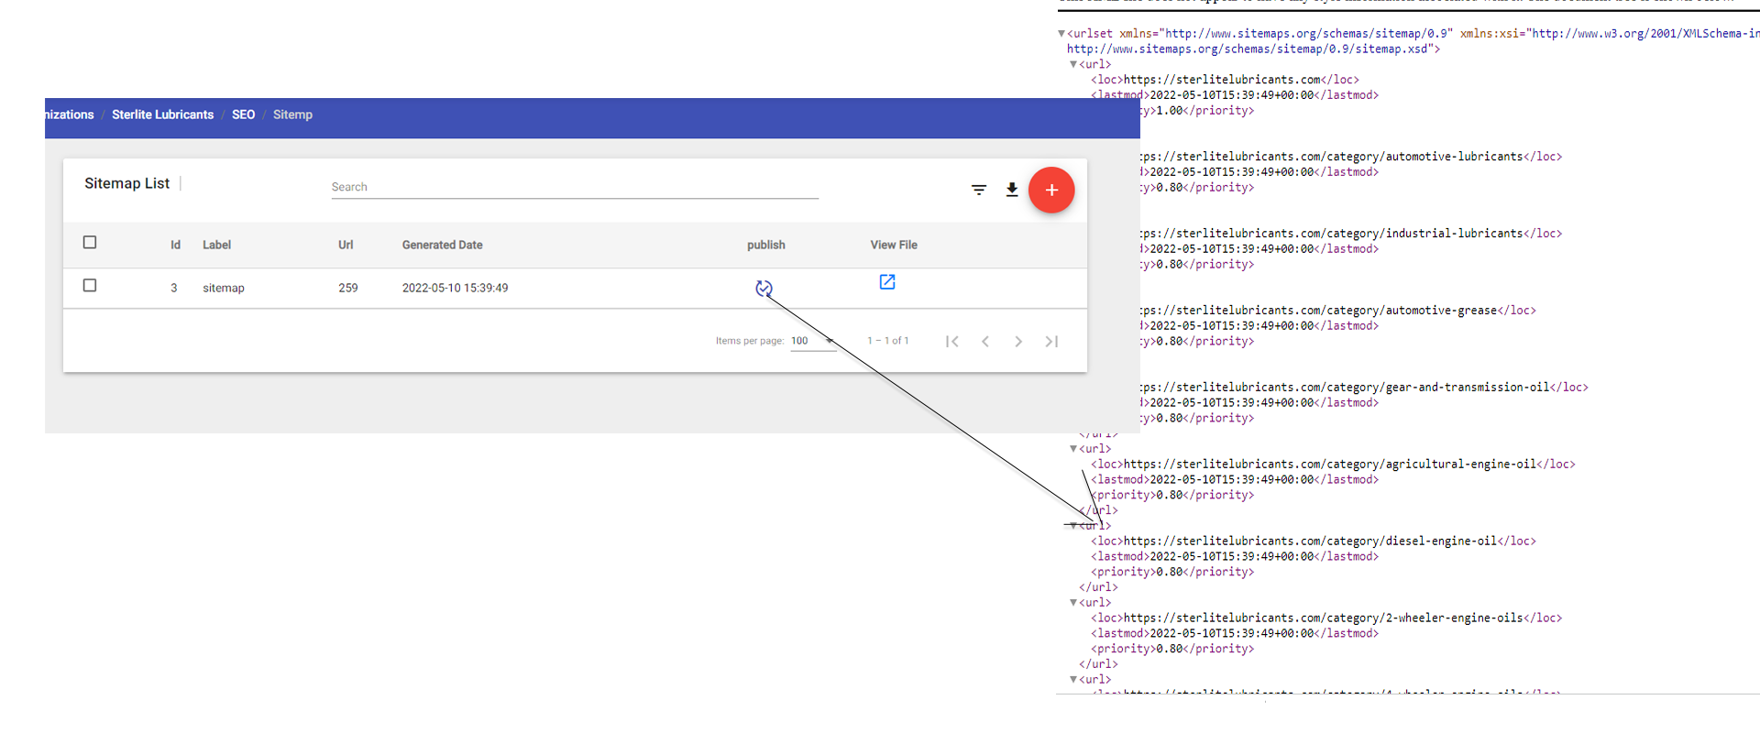Open Sterlite Lubricants breadcrumb
1760x733 pixels.
pos(162,115)
